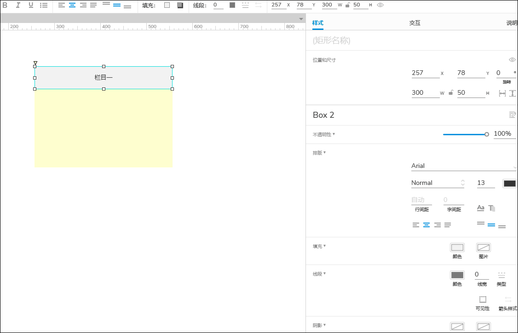Fit widget height to text icon
Image resolution: width=518 pixels, height=333 pixels.
512,93
